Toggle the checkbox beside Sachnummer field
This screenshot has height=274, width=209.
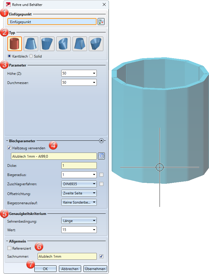tap(101, 256)
